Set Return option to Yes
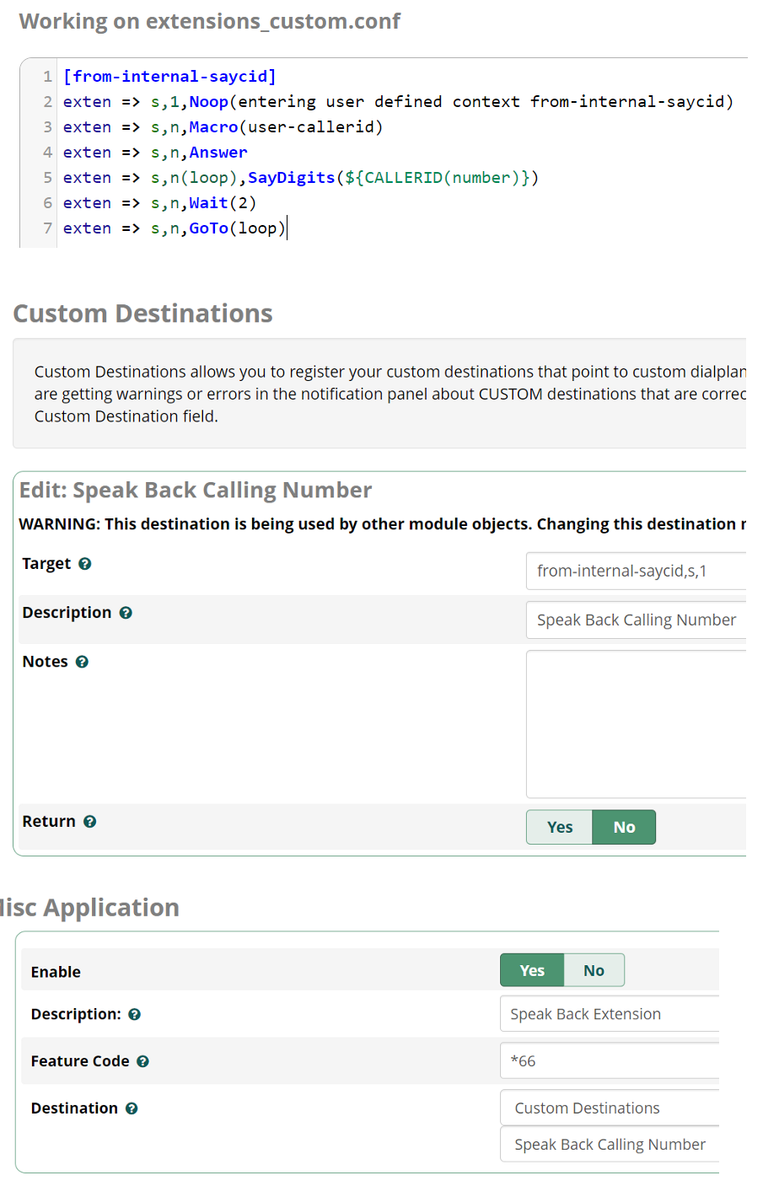Screen dimensions: 763x1186 tap(560, 828)
